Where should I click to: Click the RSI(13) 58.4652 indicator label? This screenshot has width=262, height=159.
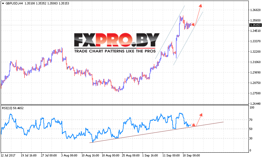coord(13,108)
